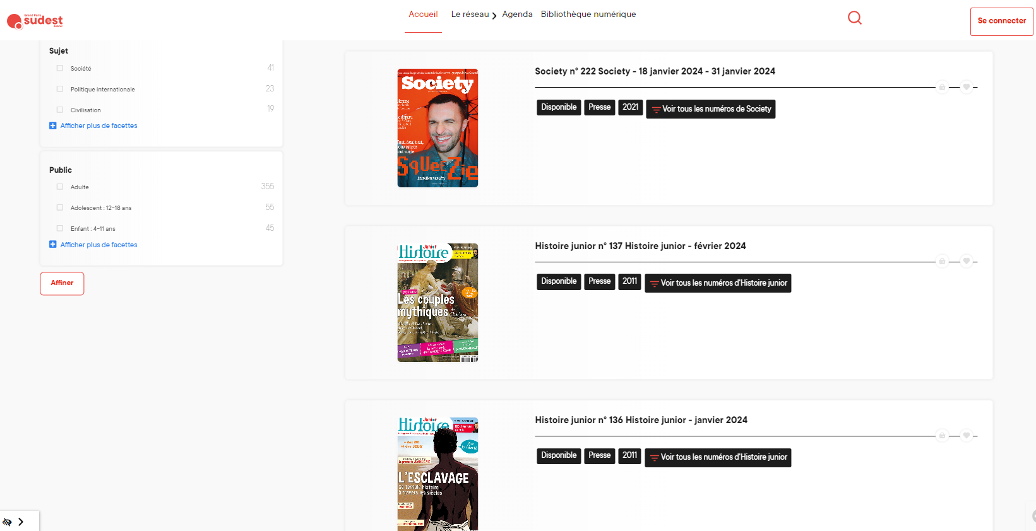Check the Civilisation subject filter
This screenshot has width=1036, height=531.
pos(60,110)
